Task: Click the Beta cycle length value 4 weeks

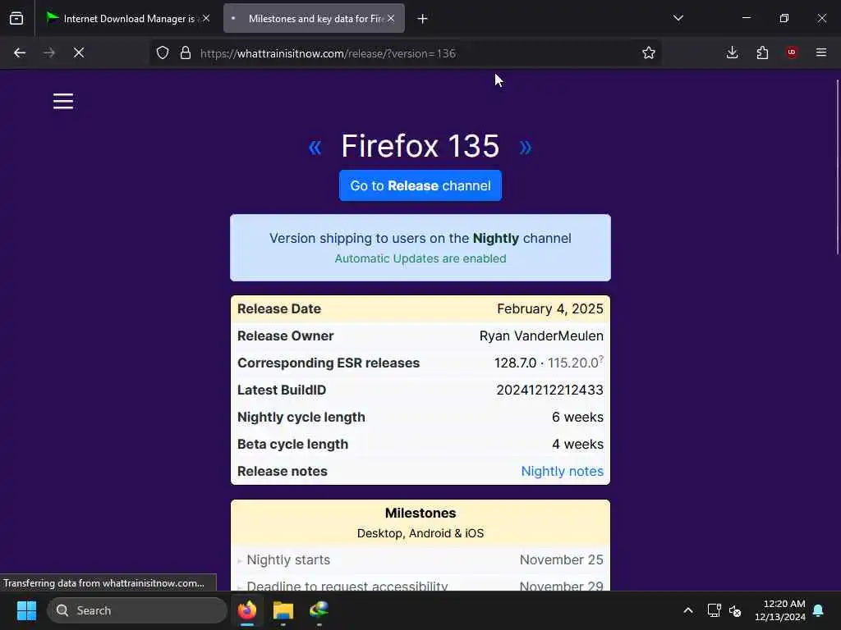Action: 577,444
